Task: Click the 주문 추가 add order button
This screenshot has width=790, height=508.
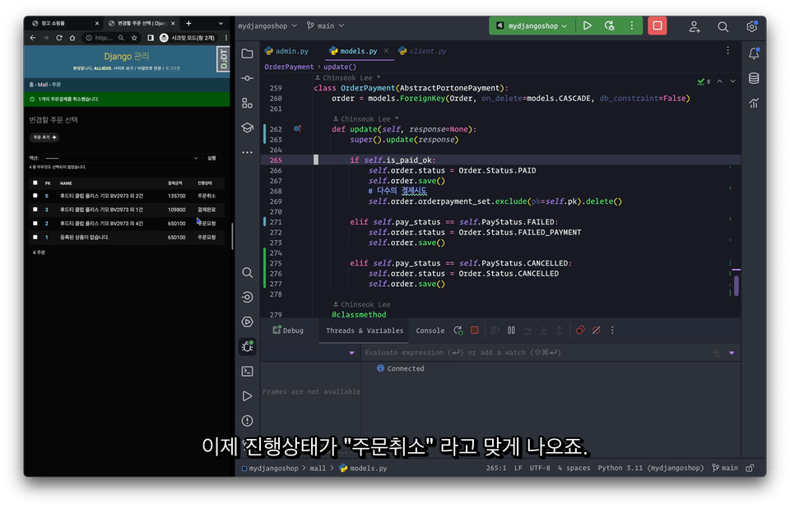Action: point(44,137)
